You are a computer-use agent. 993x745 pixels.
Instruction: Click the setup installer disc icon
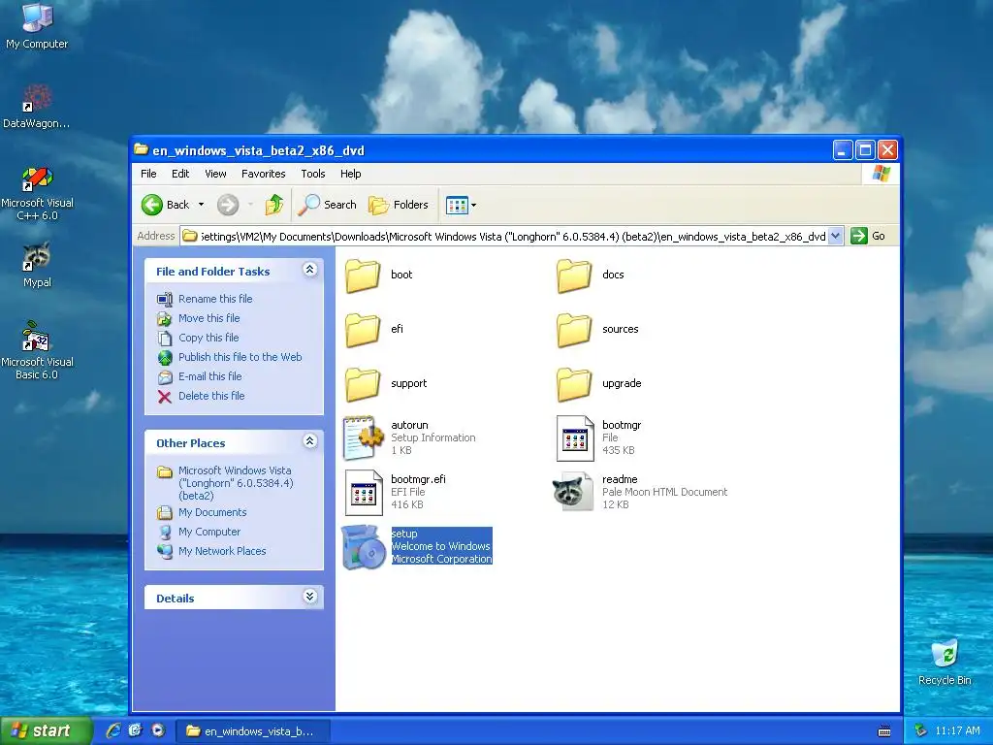[x=364, y=547]
